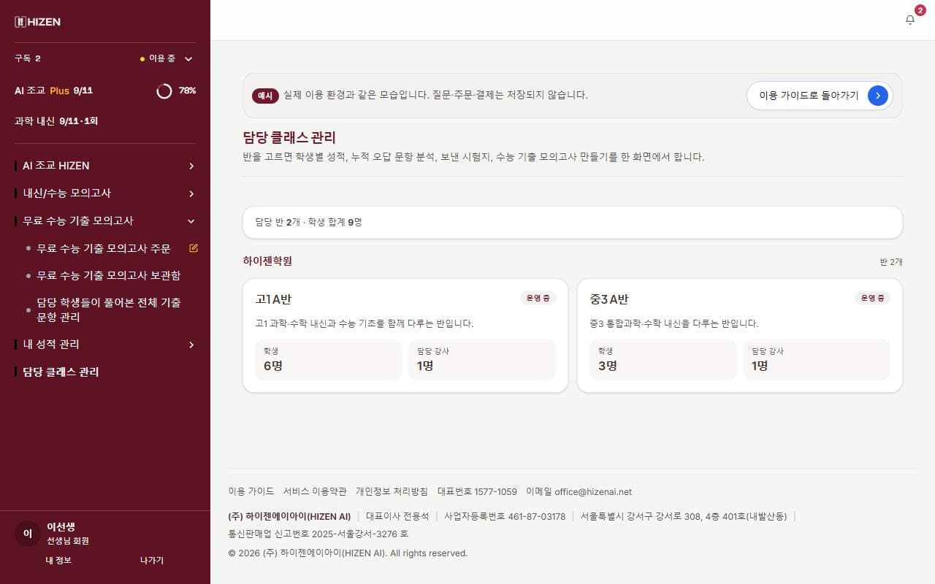This screenshot has width=935, height=584.
Task: Expand the AI 조교 HIZEN menu arrow
Action: 191,166
